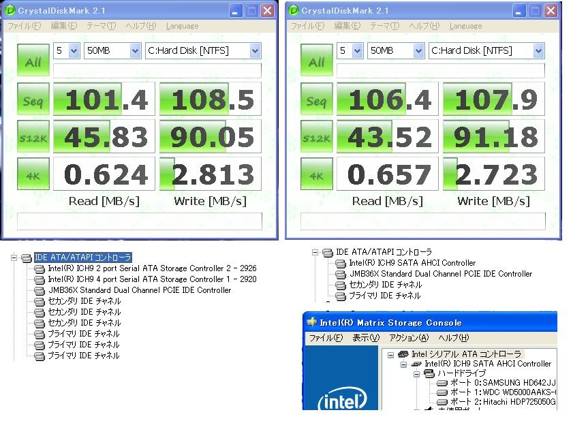Select Intel ICH9 SATA AHCI Controller in right device tree
Viewport: 588px width, 436px height.
coord(412,263)
